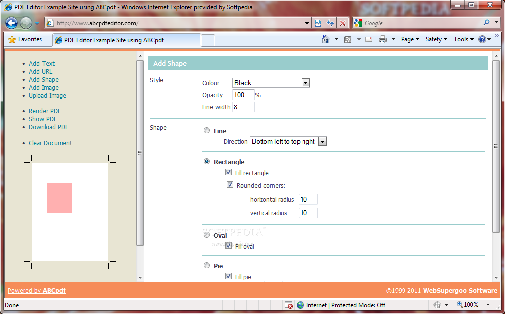The height and width of the screenshot is (314, 505).
Task: Toggle the Fill rectangle checkbox
Action: coord(229,172)
